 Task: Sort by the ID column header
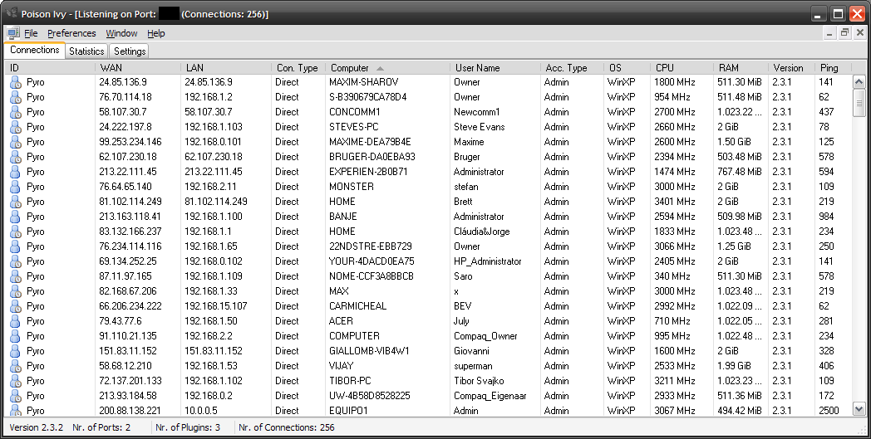point(50,68)
